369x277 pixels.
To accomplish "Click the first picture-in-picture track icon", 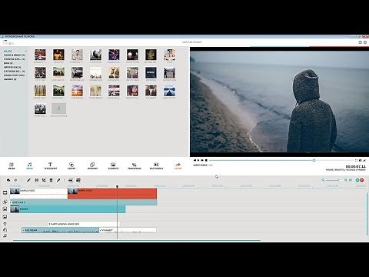I will click(x=5, y=209).
